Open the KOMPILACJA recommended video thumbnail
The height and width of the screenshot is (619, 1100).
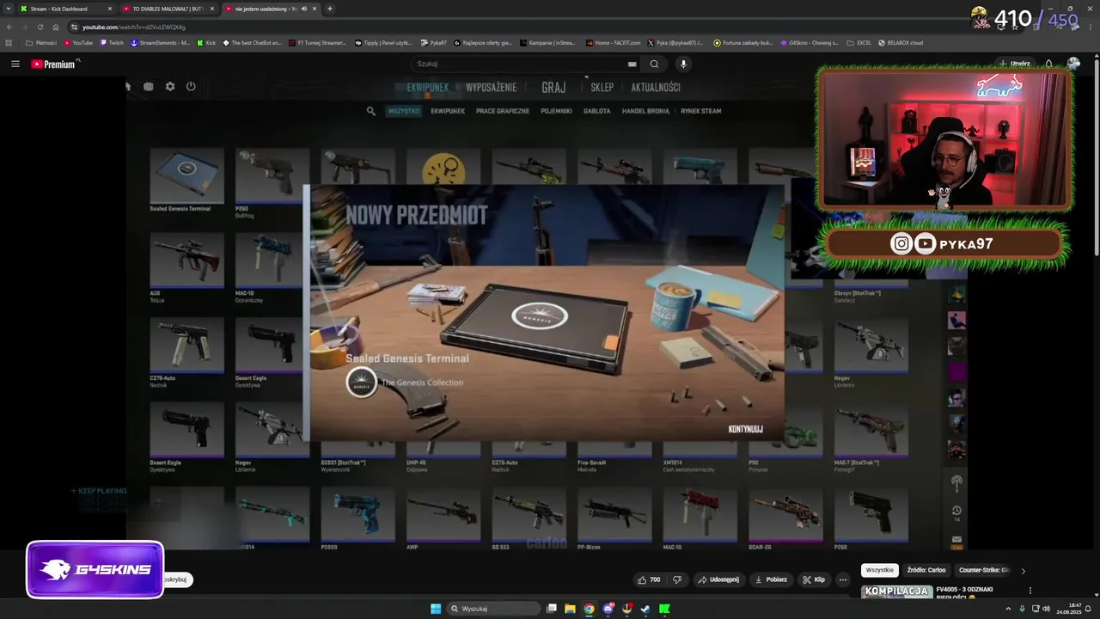click(x=896, y=591)
